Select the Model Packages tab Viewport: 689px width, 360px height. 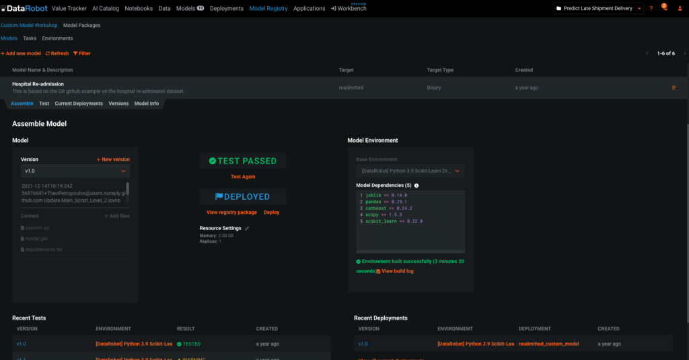[x=81, y=25]
